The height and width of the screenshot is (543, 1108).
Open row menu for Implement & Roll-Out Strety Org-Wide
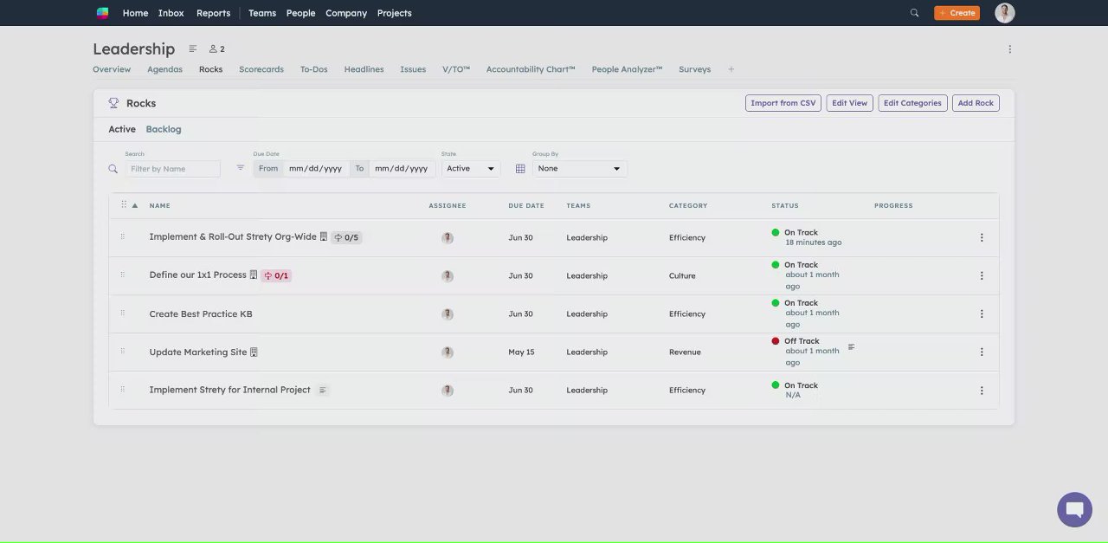pos(981,237)
